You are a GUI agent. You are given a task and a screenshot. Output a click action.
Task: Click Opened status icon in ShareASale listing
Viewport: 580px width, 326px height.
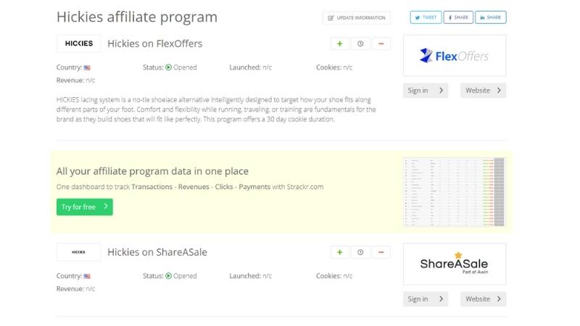[168, 276]
